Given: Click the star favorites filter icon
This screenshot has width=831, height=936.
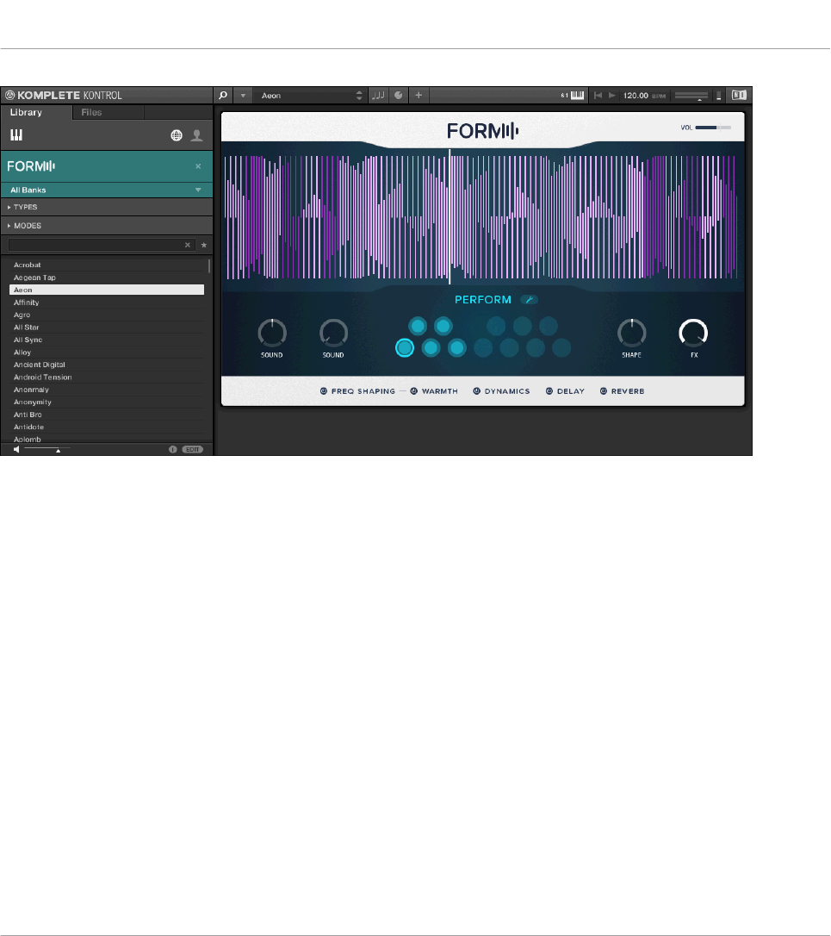Looking at the screenshot, I should [x=204, y=245].
